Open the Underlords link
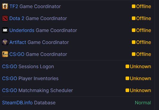Viewport: 159px width, 110px height. tap(22, 30)
